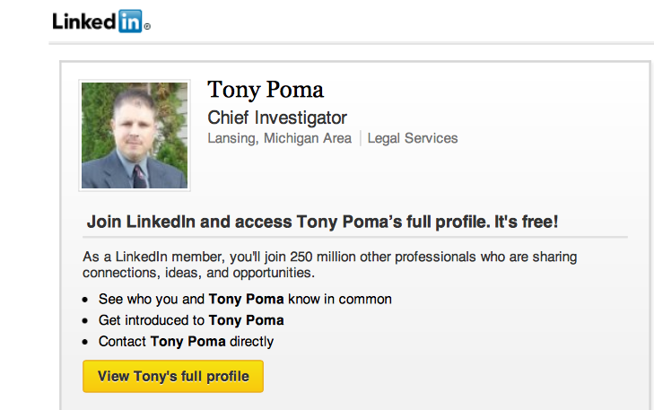Click the bullet dot before "See who you"

tap(85, 300)
